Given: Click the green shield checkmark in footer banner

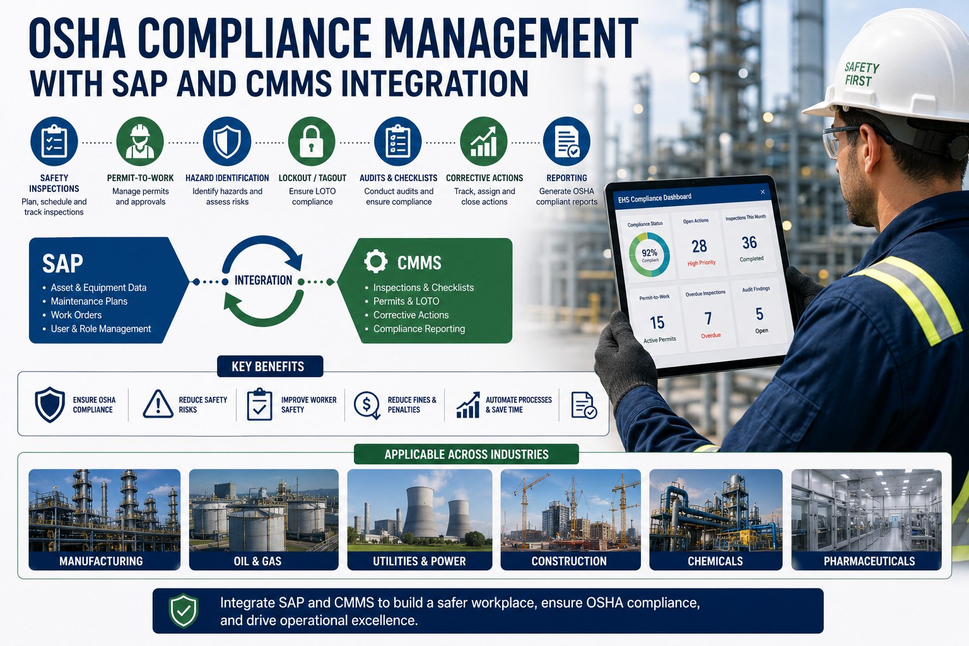Looking at the screenshot, I should click(184, 611).
